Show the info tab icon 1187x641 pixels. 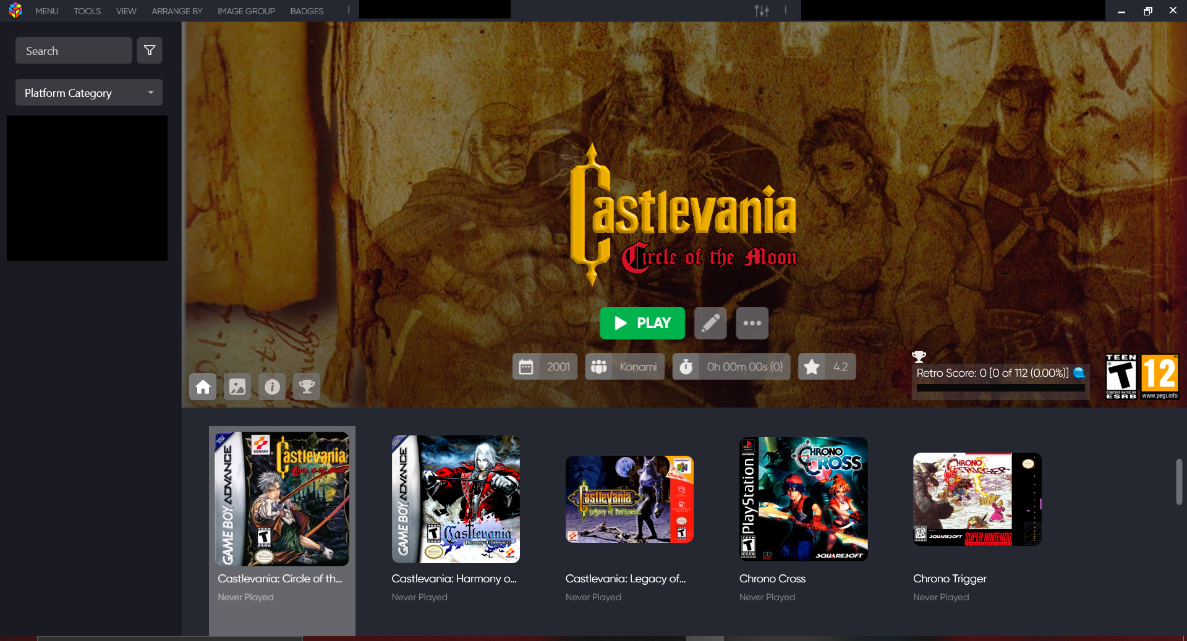[272, 387]
